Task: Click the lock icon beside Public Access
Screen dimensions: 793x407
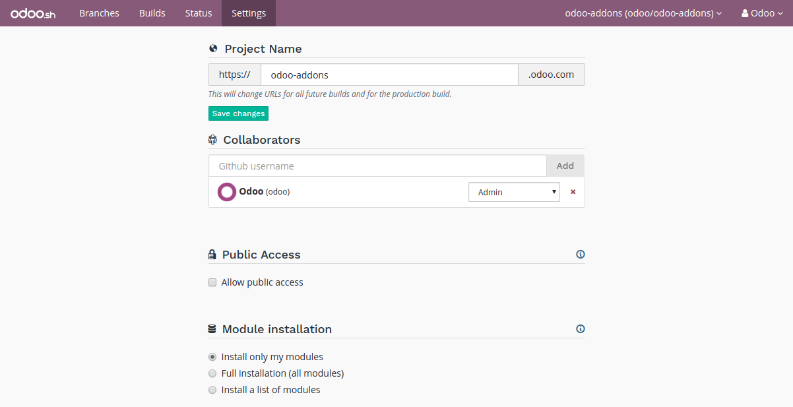Action: click(x=212, y=255)
